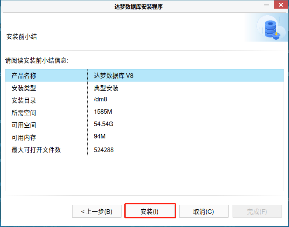Select the 可用空间 row label
Image resolution: width=289 pixels, height=227 pixels.
(24, 125)
